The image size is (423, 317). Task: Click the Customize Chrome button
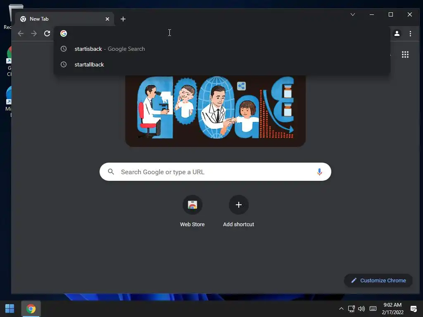378,280
